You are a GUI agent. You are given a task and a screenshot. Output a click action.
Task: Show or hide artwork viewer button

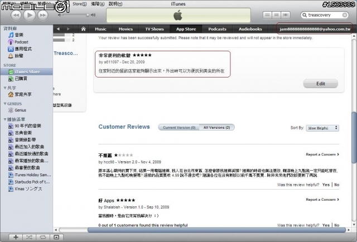[56, 237]
